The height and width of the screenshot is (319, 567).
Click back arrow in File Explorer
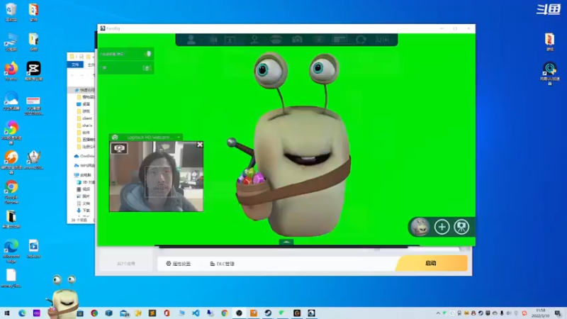coord(72,75)
